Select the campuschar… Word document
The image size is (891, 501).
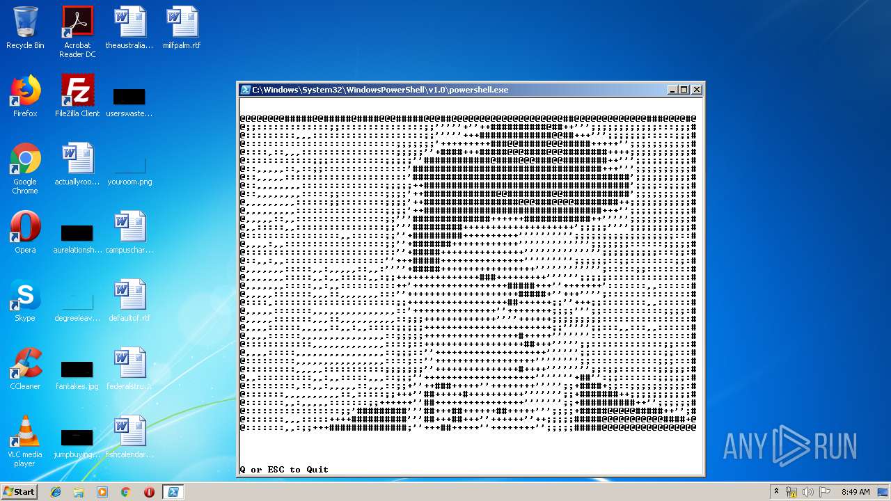pyautogui.click(x=129, y=232)
